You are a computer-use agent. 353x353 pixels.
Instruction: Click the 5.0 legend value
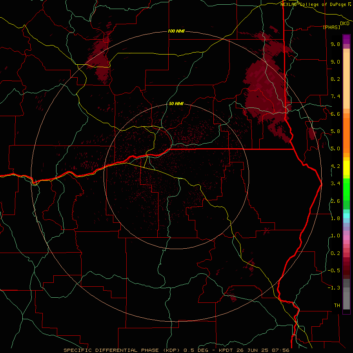pos(335,149)
